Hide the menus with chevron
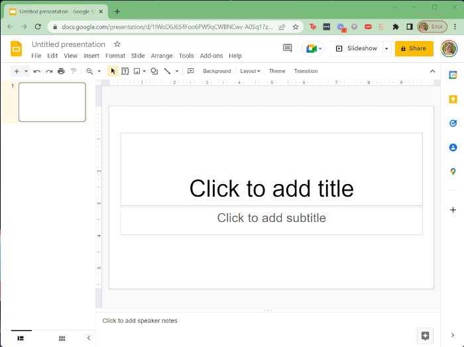 coord(432,72)
